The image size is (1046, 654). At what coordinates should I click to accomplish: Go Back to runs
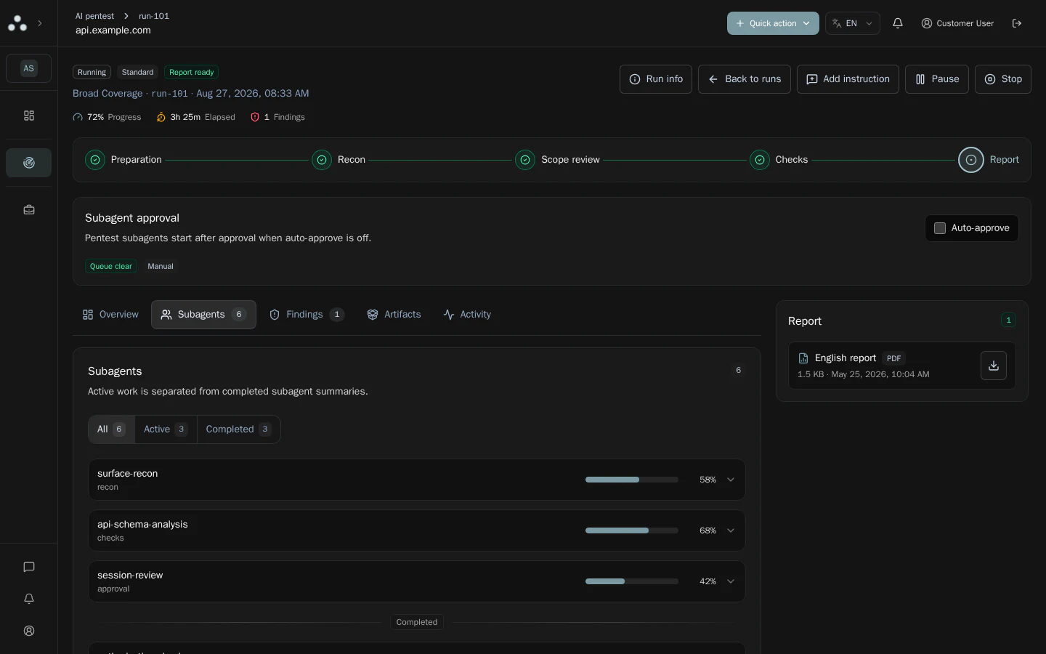coord(745,79)
